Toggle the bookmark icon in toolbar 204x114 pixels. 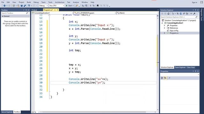98,6
